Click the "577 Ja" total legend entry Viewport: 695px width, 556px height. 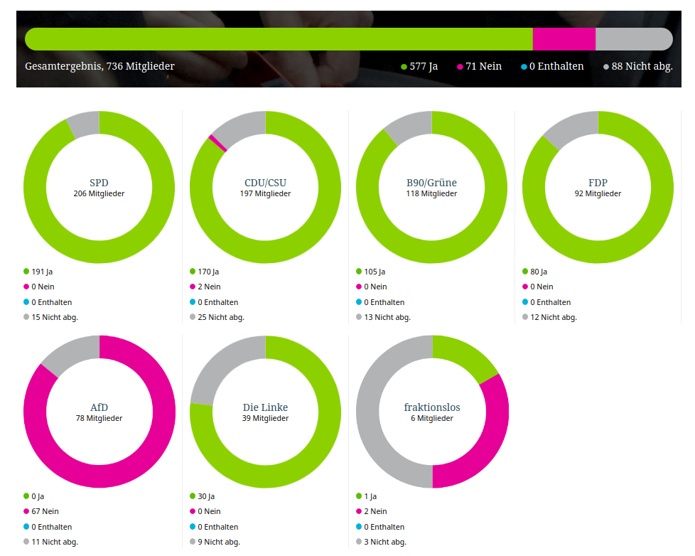pos(419,67)
